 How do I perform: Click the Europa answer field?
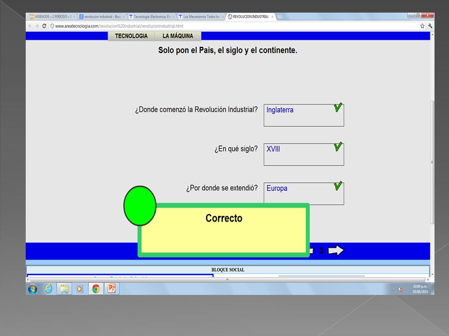(x=304, y=193)
